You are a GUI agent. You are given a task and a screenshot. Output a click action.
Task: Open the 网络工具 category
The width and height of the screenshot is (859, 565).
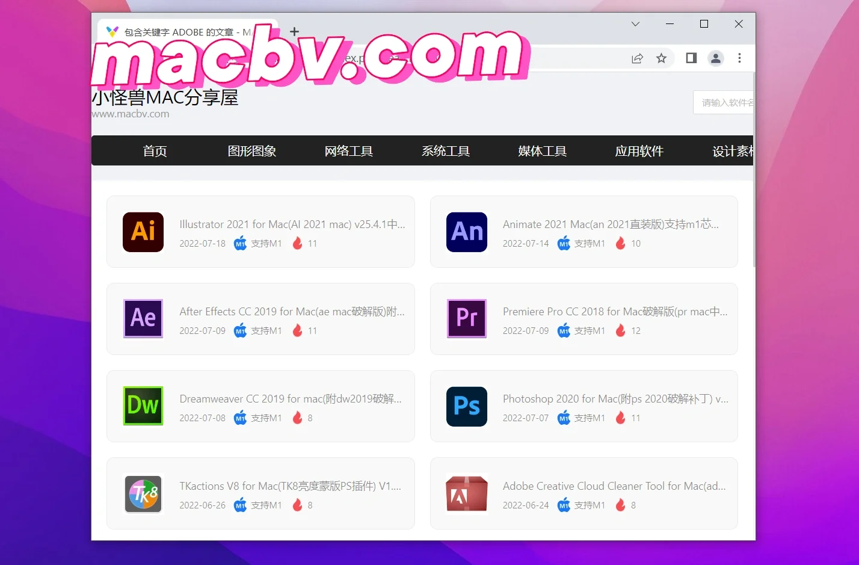click(x=349, y=151)
